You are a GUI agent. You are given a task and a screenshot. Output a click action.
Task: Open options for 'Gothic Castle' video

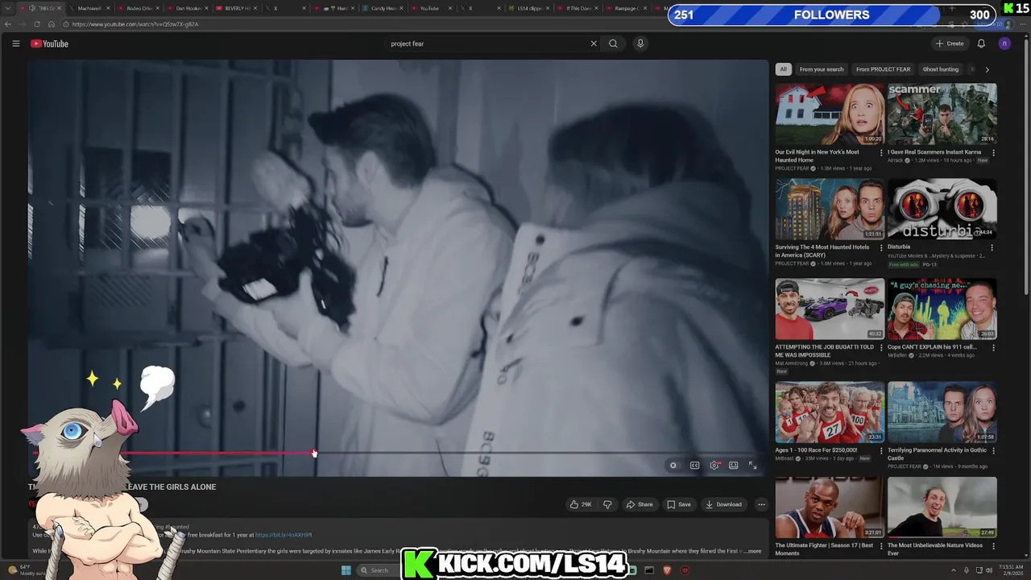pyautogui.click(x=993, y=450)
